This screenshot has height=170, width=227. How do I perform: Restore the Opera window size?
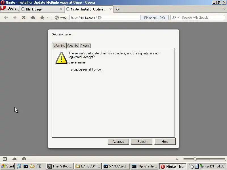(219, 3)
